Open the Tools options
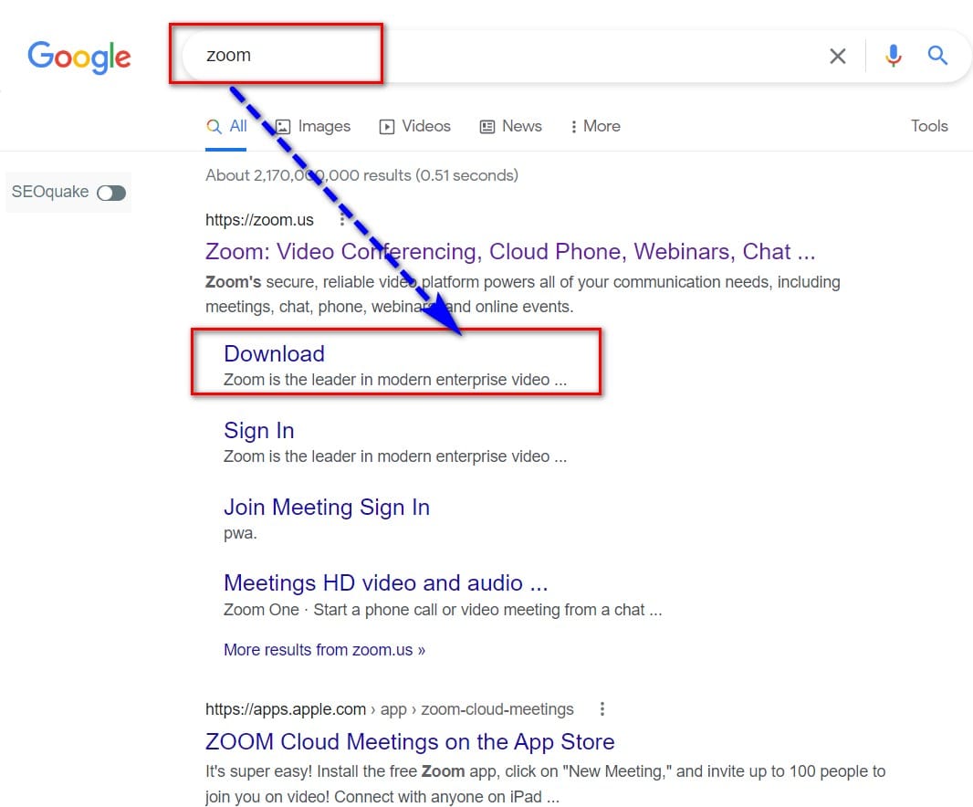973x807 pixels. click(929, 126)
